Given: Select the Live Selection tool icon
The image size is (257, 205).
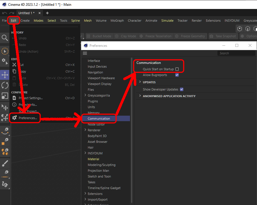Looking at the screenshot, I should [5, 51].
